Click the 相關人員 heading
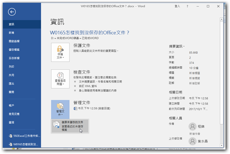The image size is (230, 154). tap(175, 118)
